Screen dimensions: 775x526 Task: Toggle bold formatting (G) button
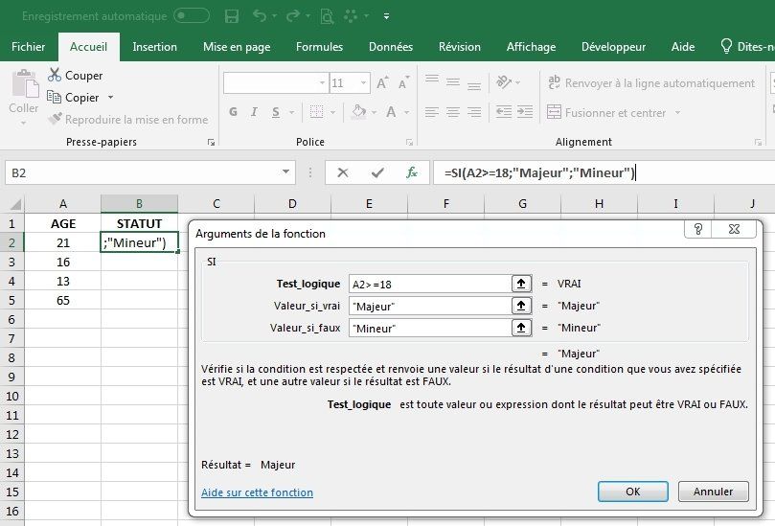tap(232, 113)
